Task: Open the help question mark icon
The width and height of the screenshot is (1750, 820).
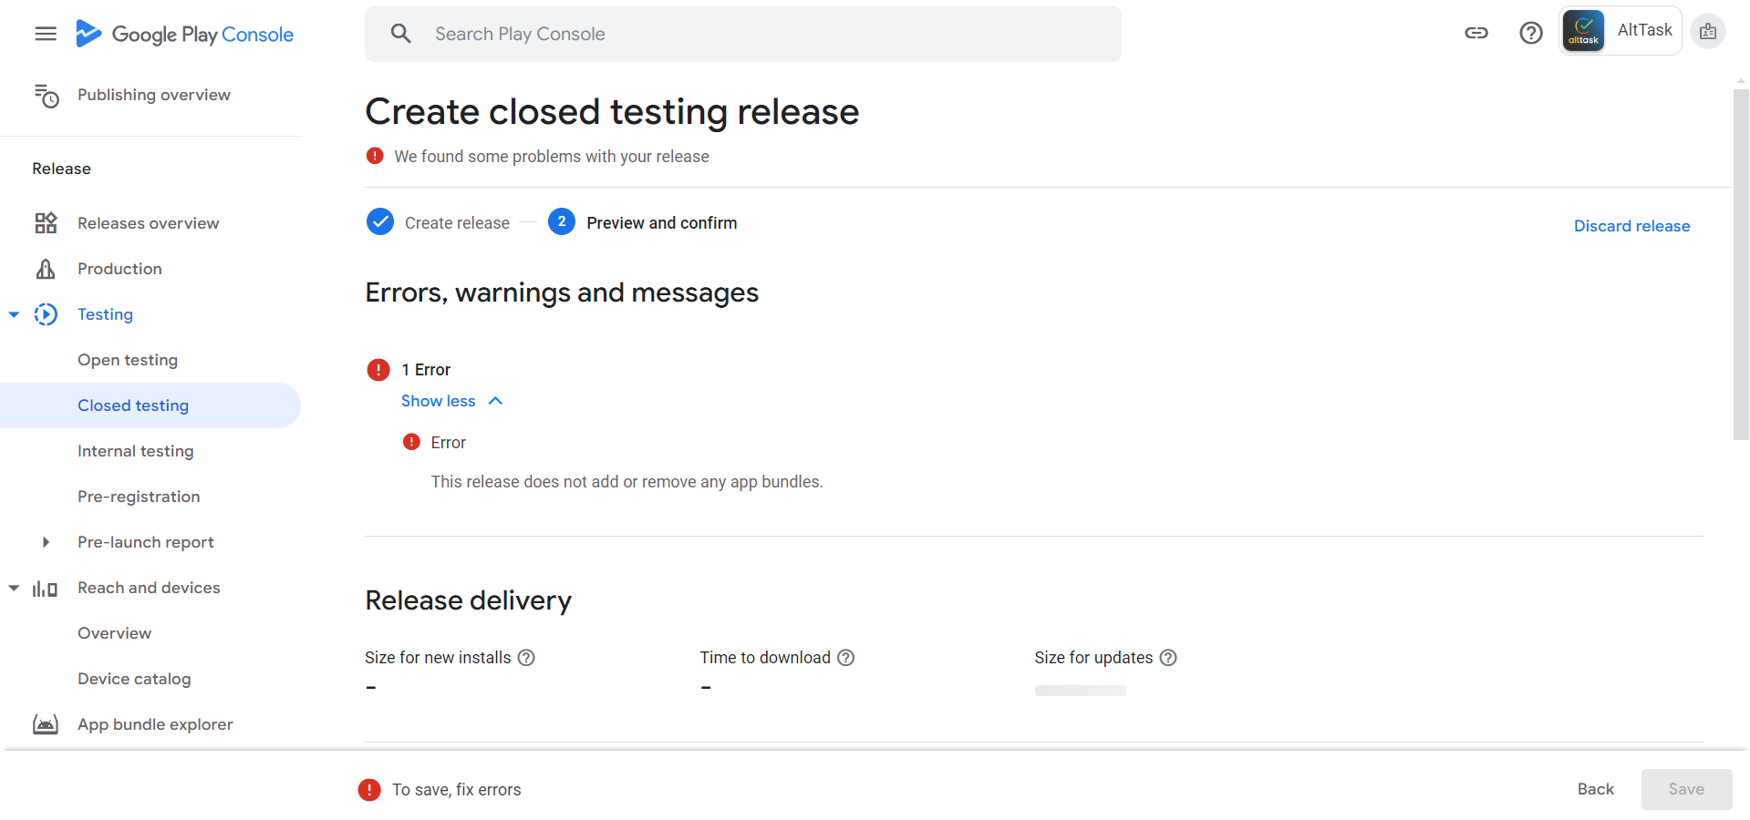Action: coord(1531,34)
